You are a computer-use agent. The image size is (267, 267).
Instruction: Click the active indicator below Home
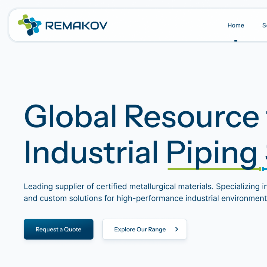pyautogui.click(x=235, y=40)
